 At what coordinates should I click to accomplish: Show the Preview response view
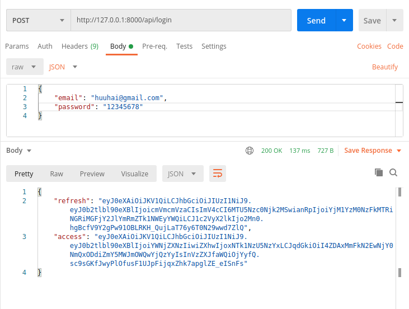pos(92,174)
